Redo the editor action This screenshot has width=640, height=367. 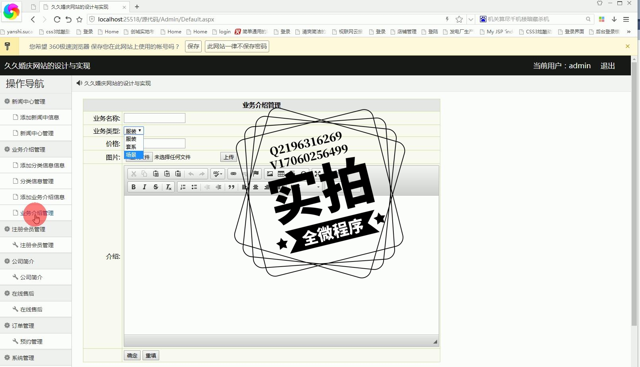[x=202, y=174]
